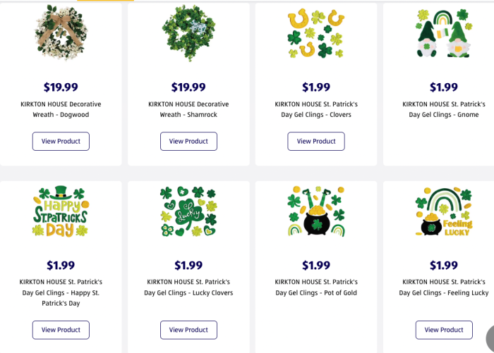Viewport: 494px width, 353px height.
Task: View Product for Lucky Clovers gel clings
Action: pyautogui.click(x=188, y=330)
